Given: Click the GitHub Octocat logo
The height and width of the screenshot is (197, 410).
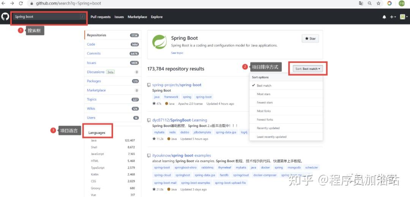Looking at the screenshot, I should pyautogui.click(x=5, y=17).
